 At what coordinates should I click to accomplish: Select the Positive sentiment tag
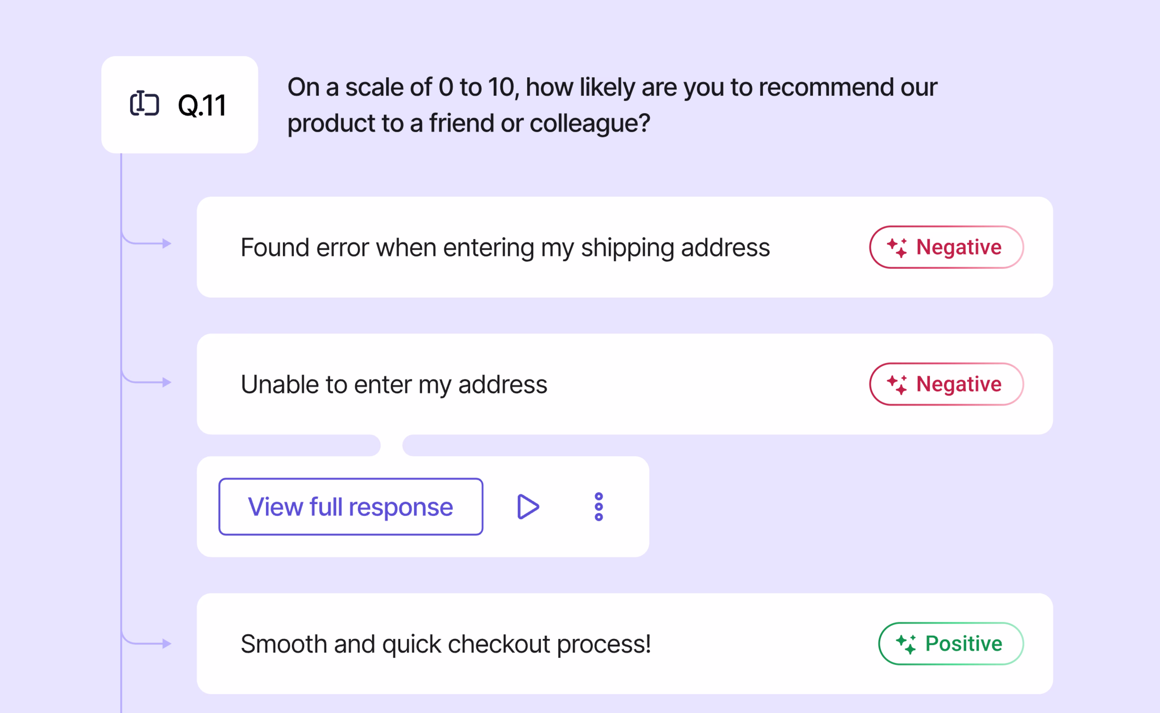[x=951, y=644]
